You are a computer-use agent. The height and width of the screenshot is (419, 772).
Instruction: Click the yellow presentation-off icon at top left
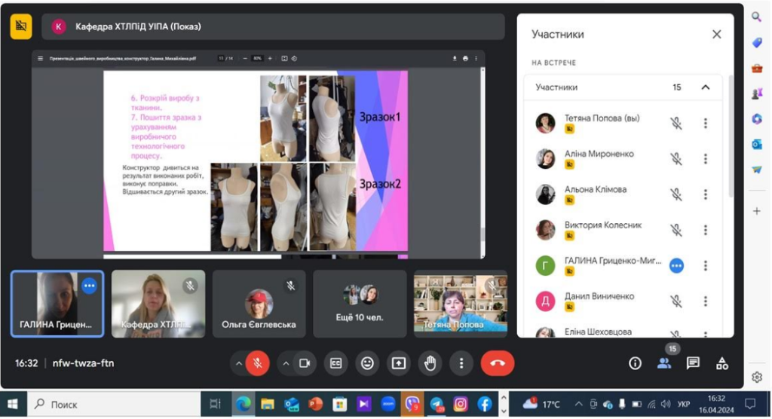[x=21, y=26]
